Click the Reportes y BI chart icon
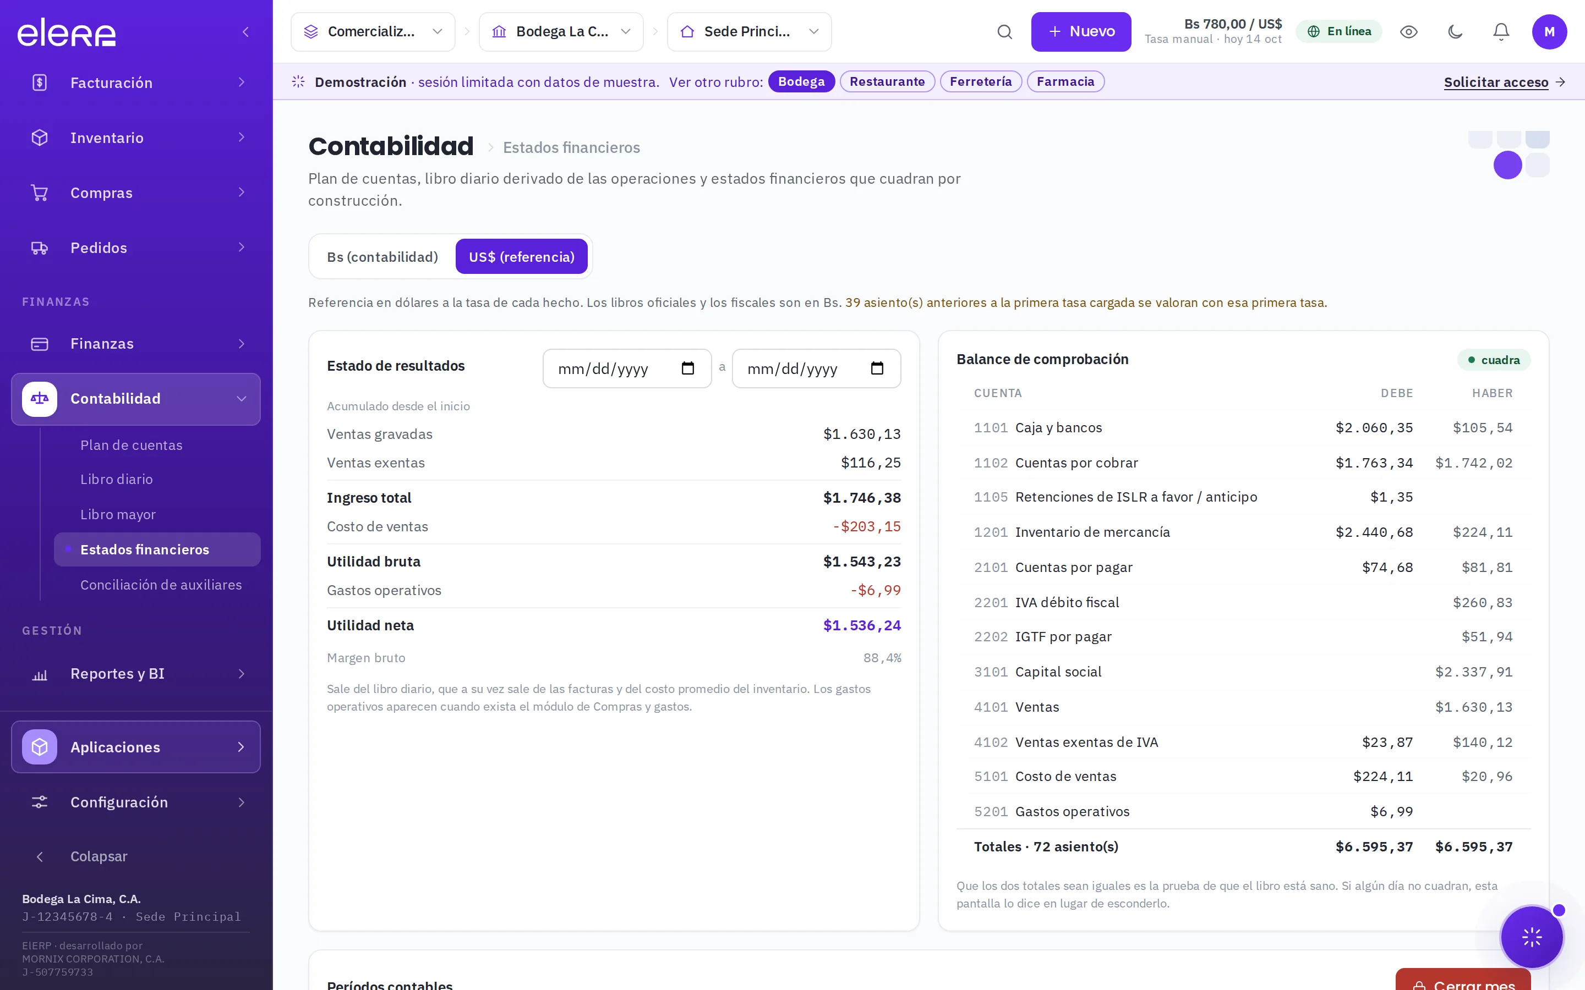 point(39,674)
